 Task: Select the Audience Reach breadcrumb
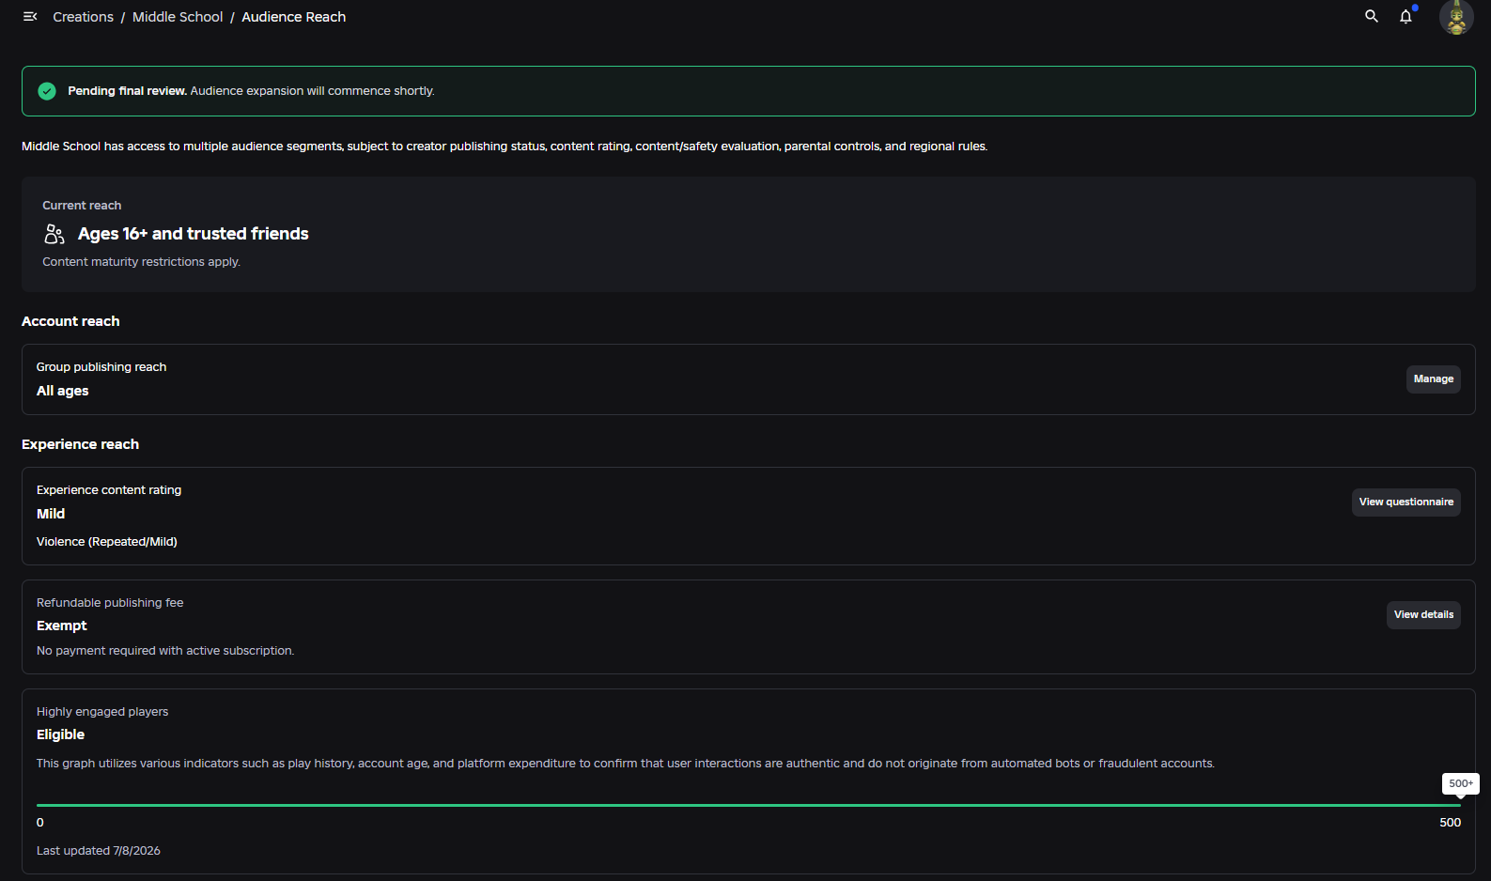pyautogui.click(x=293, y=17)
